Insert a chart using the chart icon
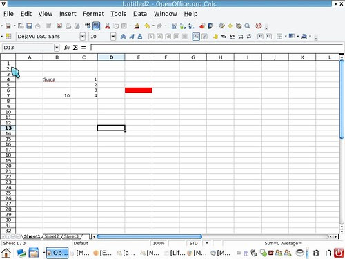The height and width of the screenshot is (259, 345). point(202,26)
